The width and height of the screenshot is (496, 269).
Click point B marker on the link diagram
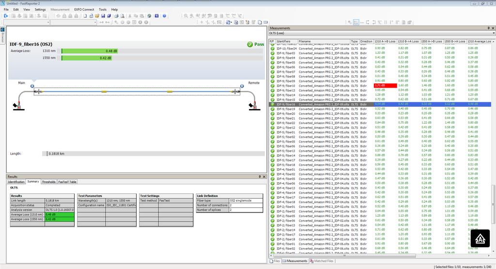(x=242, y=86)
